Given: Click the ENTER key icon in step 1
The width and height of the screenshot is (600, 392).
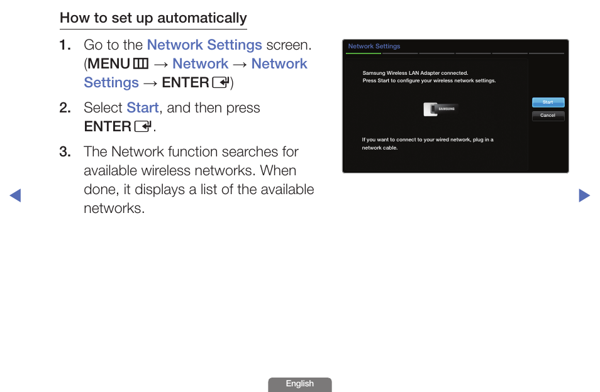Looking at the screenshot, I should click(221, 82).
